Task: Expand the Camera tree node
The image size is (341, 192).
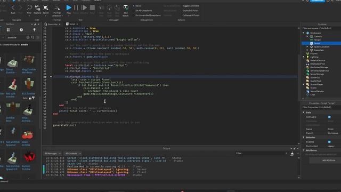Action: tap(307, 36)
